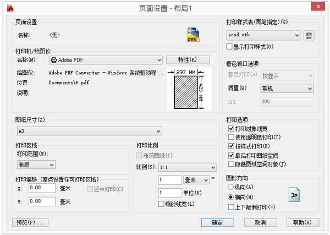Open the 质量 quality dropdown 常规
330x235 pixels.
point(287,88)
